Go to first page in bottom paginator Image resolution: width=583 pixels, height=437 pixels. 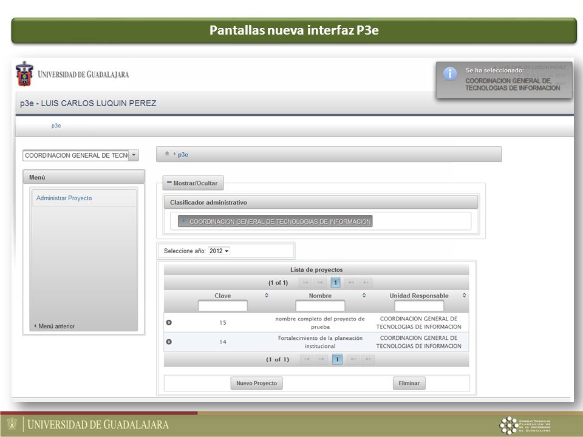(x=307, y=359)
